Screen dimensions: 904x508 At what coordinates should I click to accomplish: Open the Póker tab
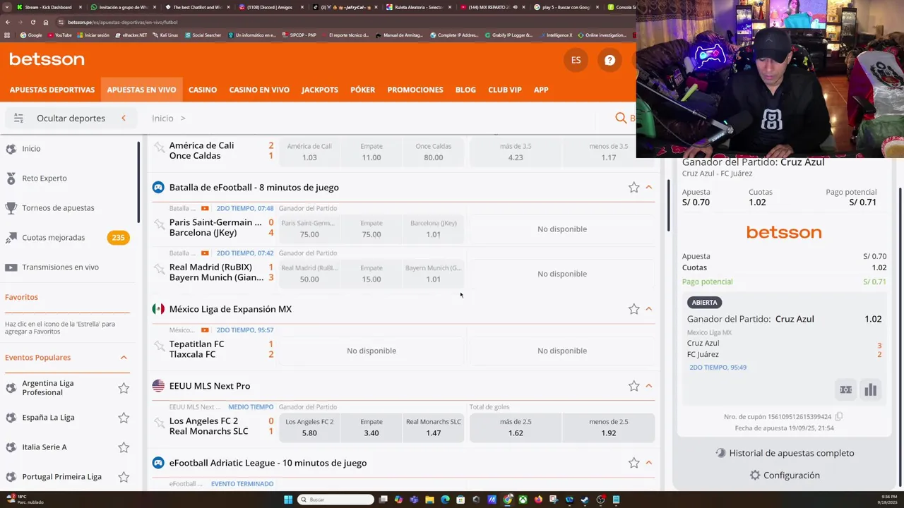click(x=363, y=90)
